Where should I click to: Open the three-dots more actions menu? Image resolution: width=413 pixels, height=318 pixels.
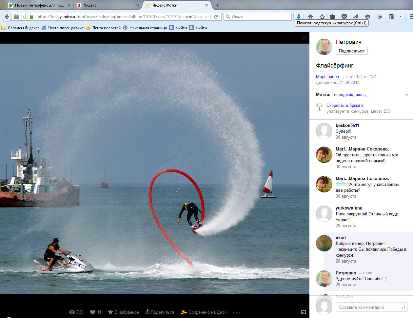point(237,313)
